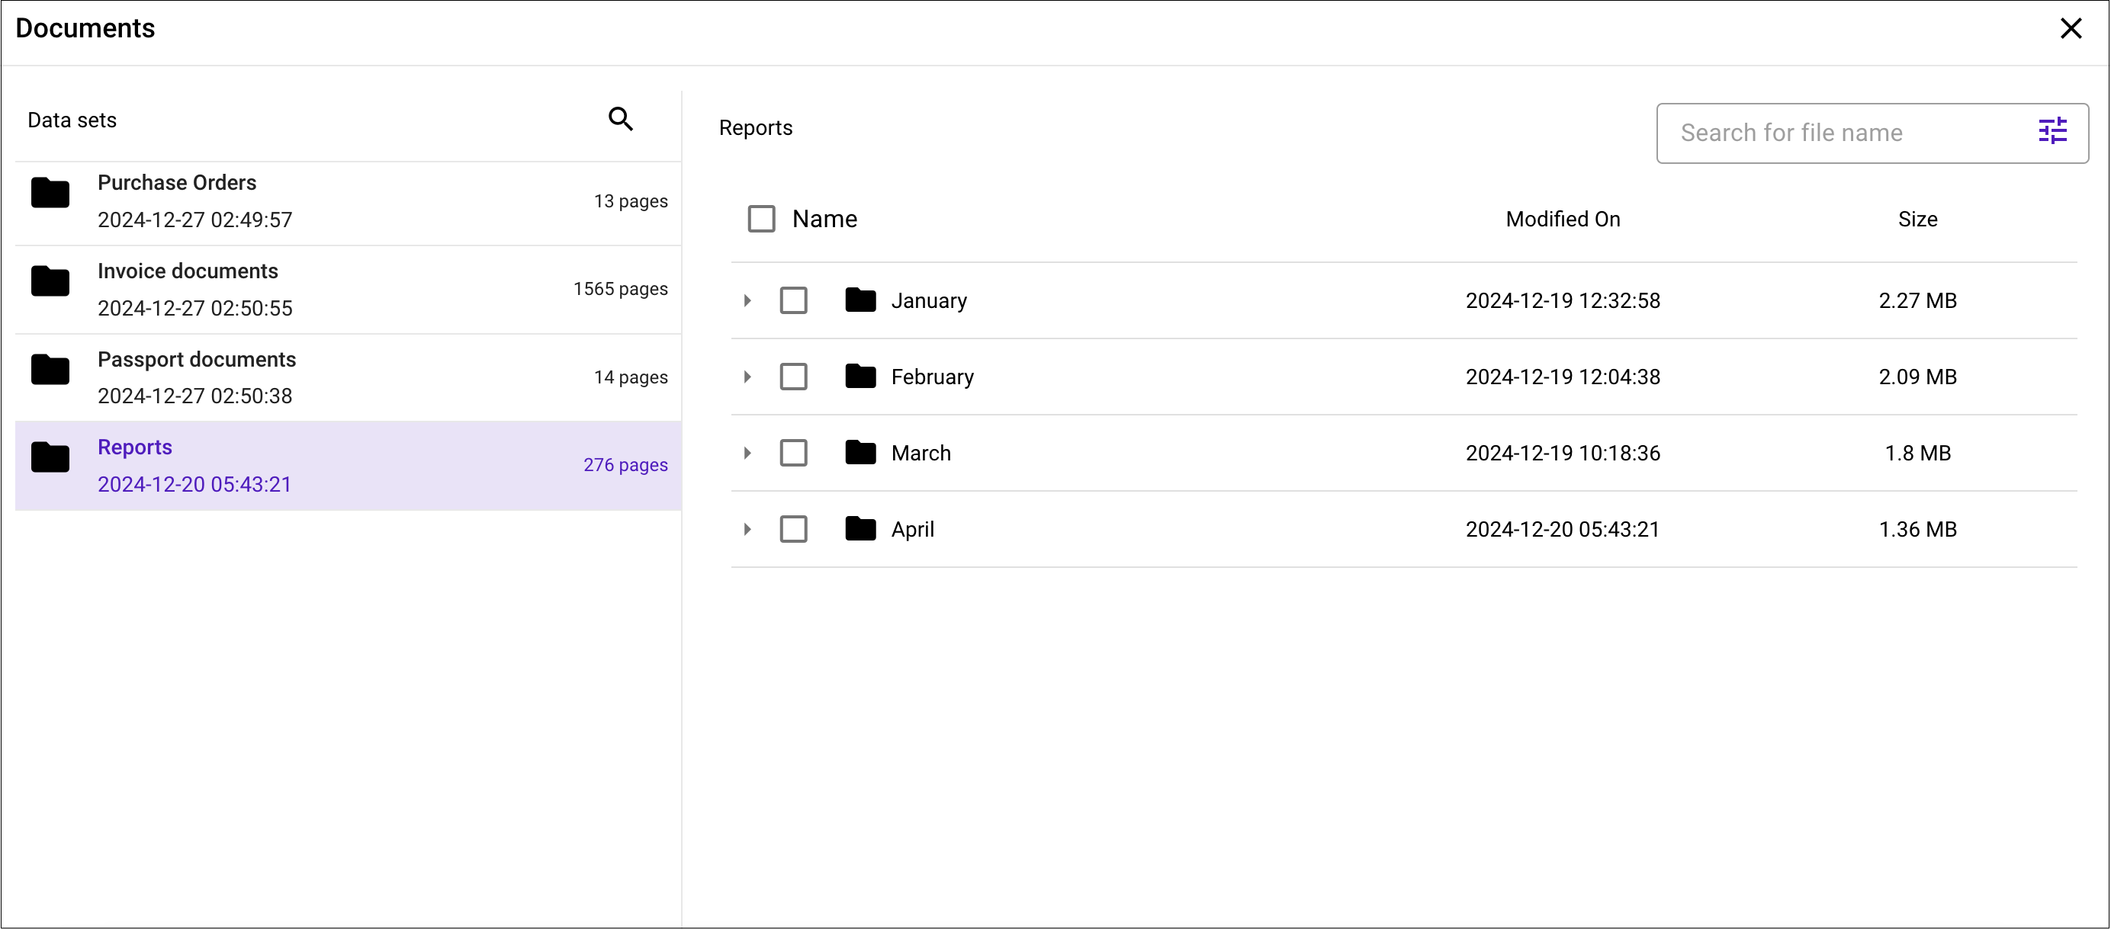Click the April folder icon

860,529
